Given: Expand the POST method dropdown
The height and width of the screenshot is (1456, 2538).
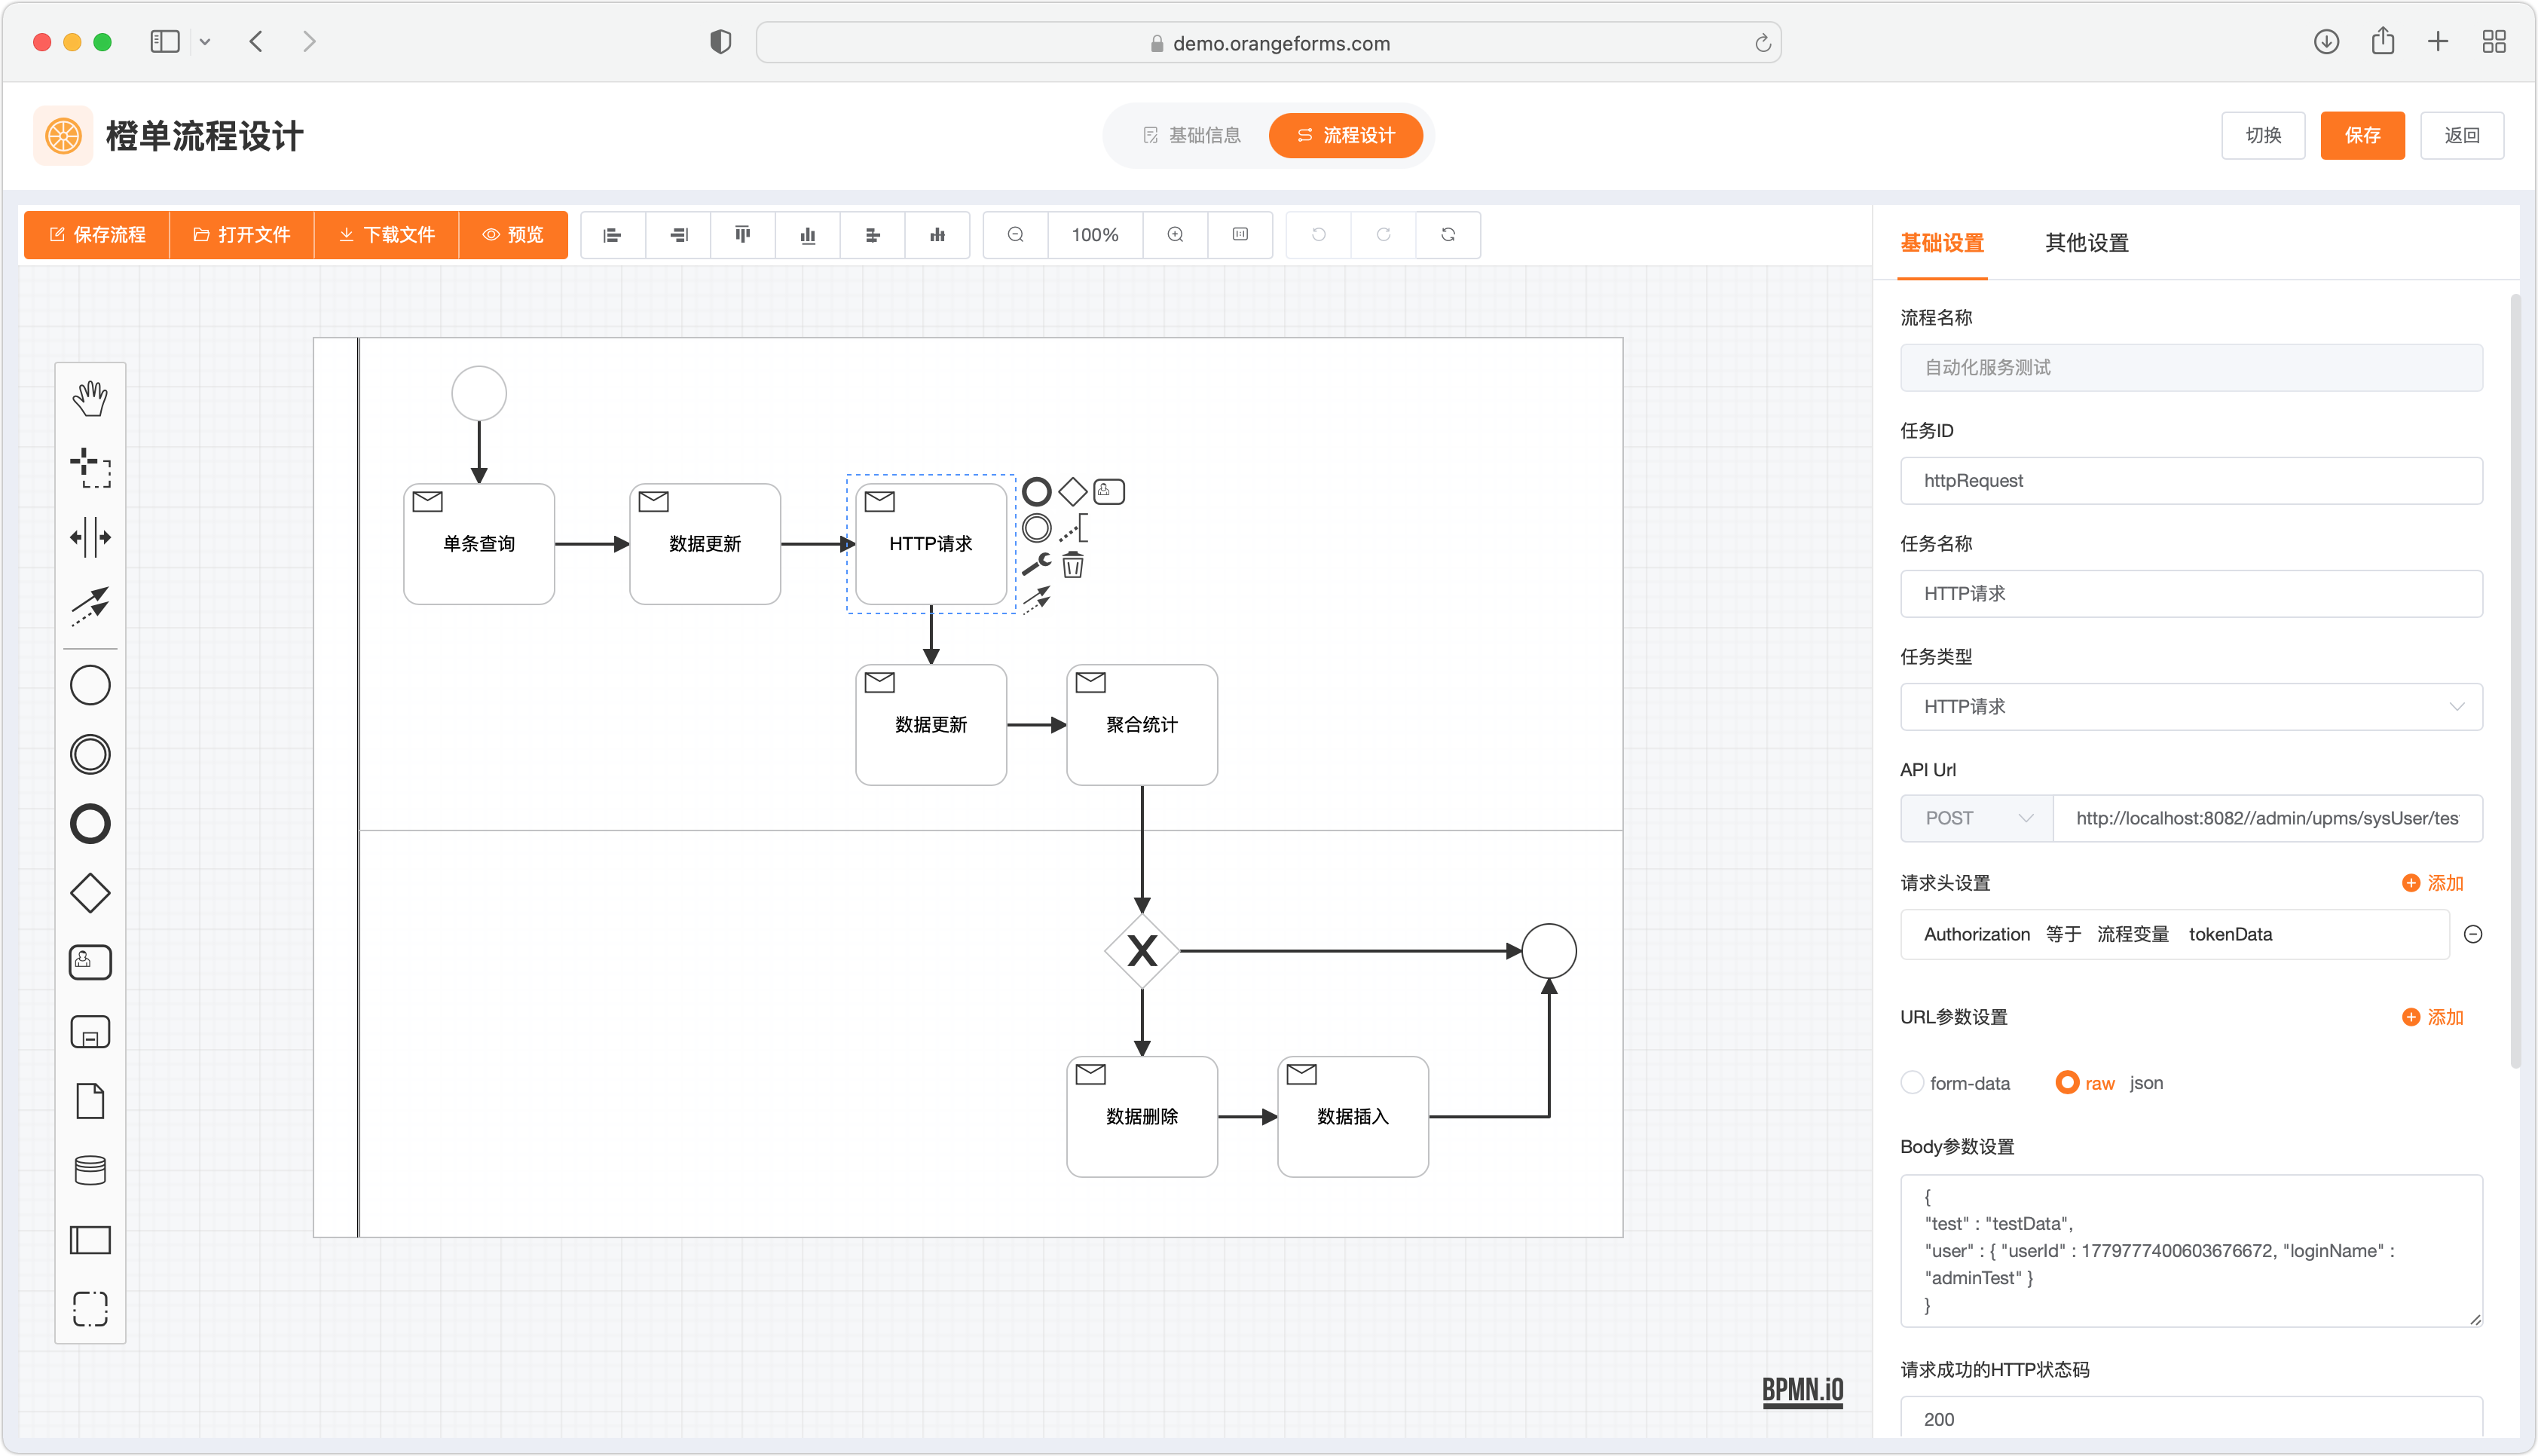Looking at the screenshot, I should point(1977,818).
